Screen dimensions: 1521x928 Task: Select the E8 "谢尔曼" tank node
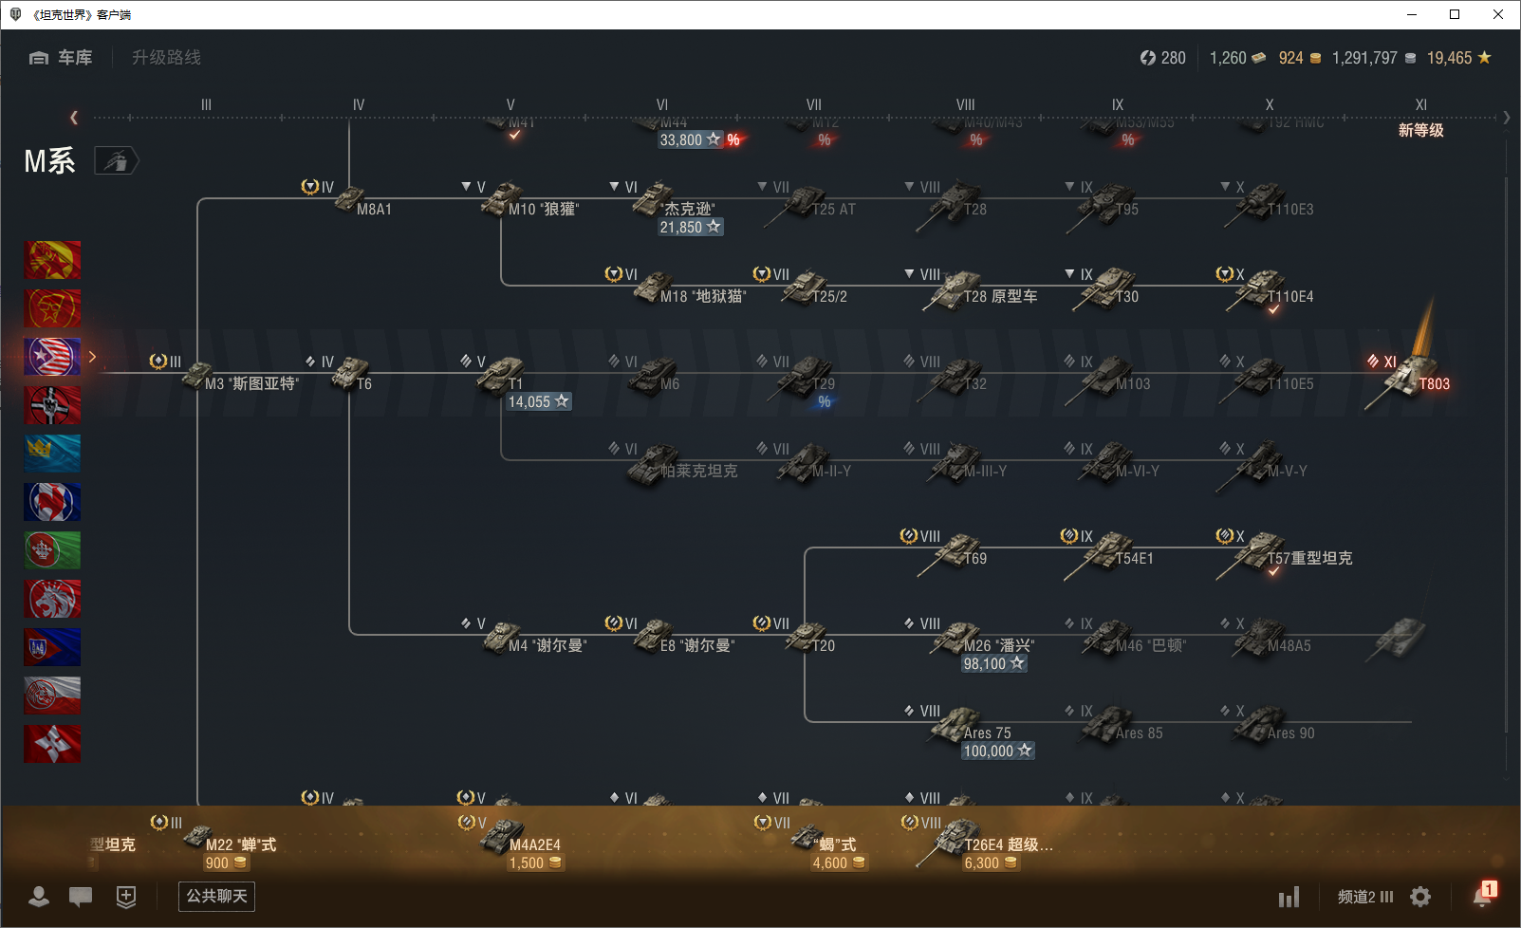pyautogui.click(x=672, y=636)
